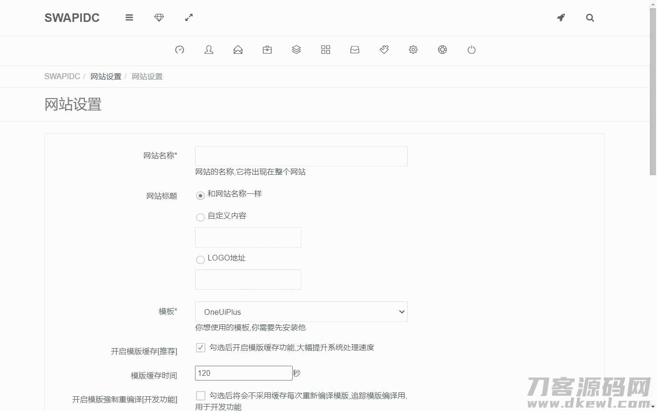The image size is (657, 411).
Task: Uncheck the 开启模版缓存 checkbox
Action: click(201, 348)
